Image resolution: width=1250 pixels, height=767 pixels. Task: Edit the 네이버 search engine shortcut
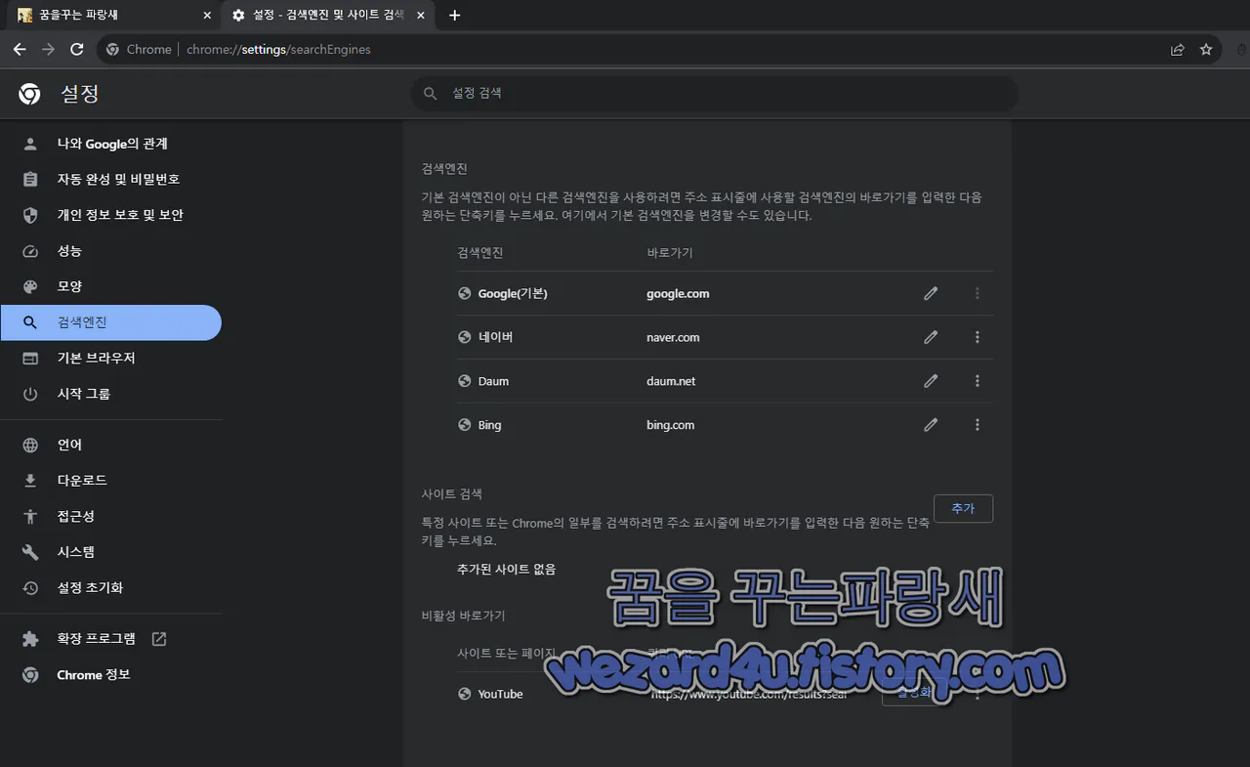tap(930, 337)
